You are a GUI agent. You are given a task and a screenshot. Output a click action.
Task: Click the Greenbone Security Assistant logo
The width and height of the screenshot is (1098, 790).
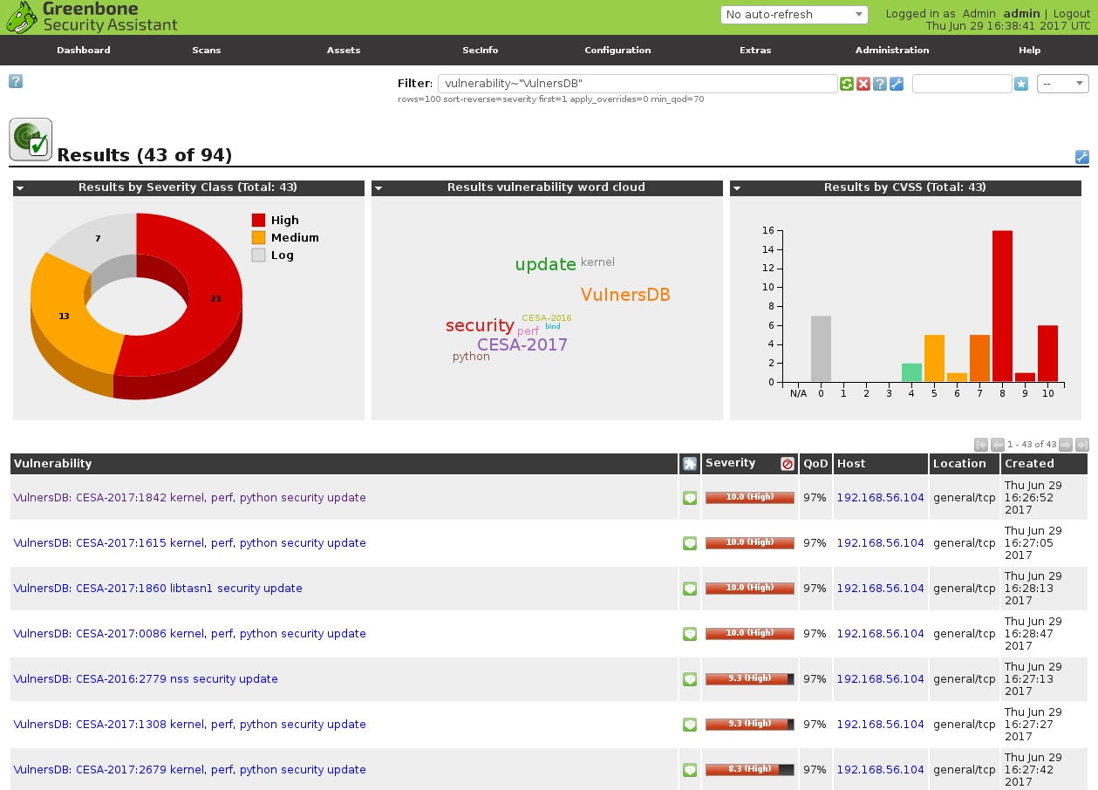pos(92,17)
